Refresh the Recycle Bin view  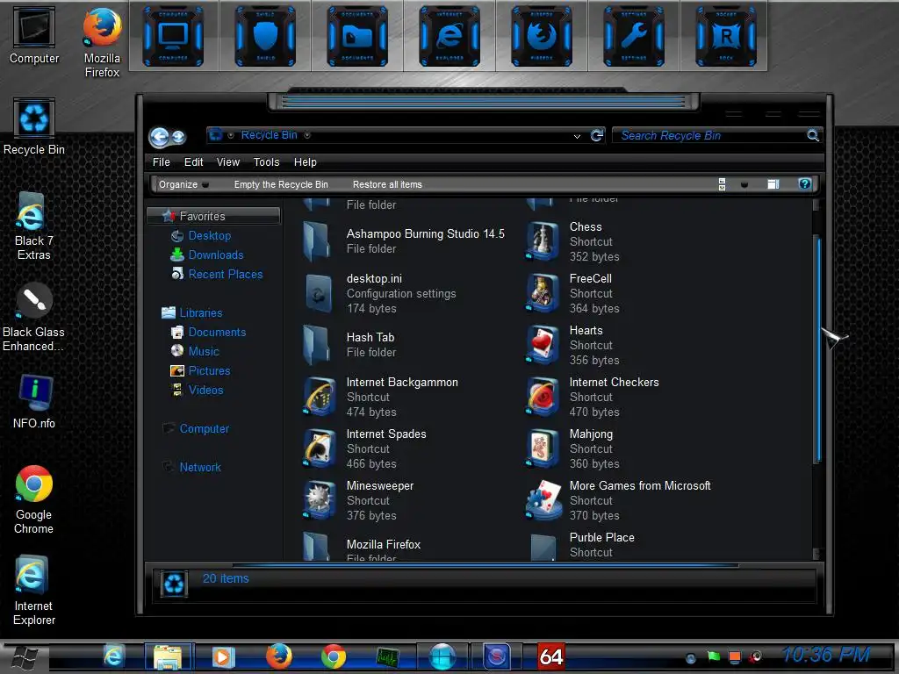[597, 135]
